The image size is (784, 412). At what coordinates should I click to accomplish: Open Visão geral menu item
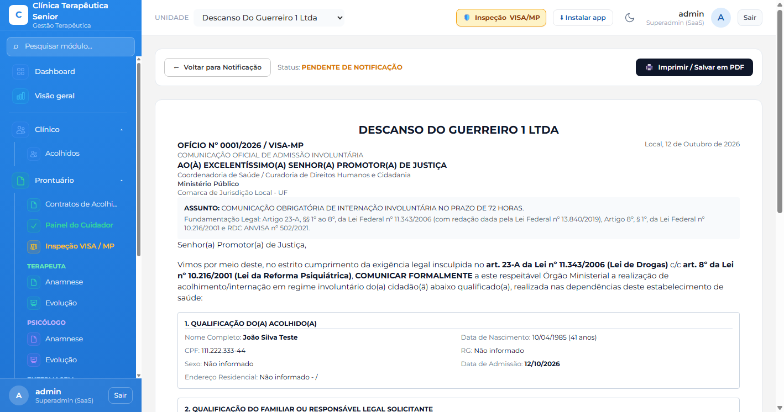click(71, 96)
